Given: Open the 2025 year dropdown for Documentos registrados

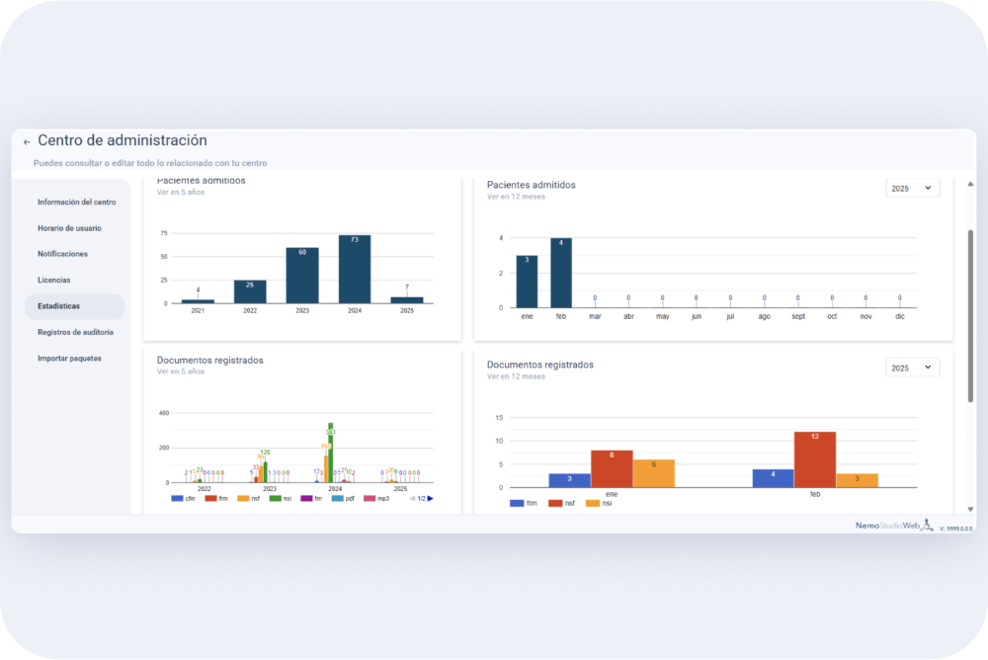Looking at the screenshot, I should point(912,368).
